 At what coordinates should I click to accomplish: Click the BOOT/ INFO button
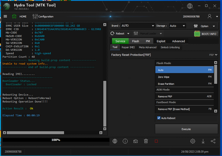point(206,34)
